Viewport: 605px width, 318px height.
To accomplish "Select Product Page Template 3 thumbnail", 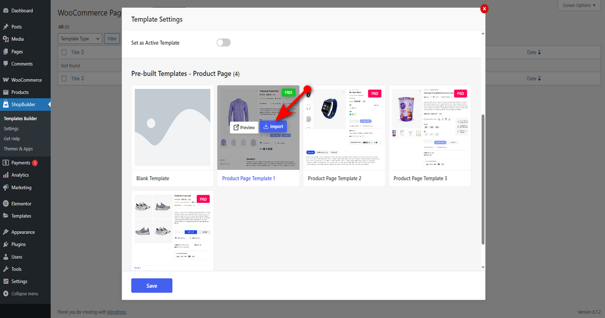I will [430, 128].
